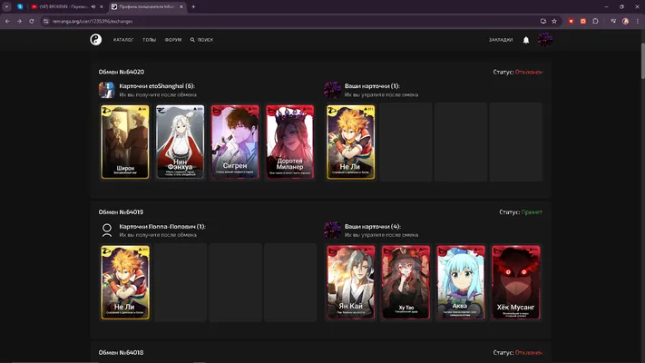Screen dimensions: 645x363
Task: Open the Chrome three-dot menu
Action: click(x=638, y=21)
